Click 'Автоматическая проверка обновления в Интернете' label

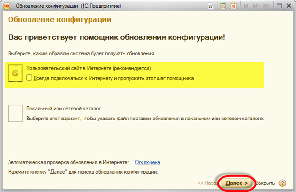[x=68, y=162]
